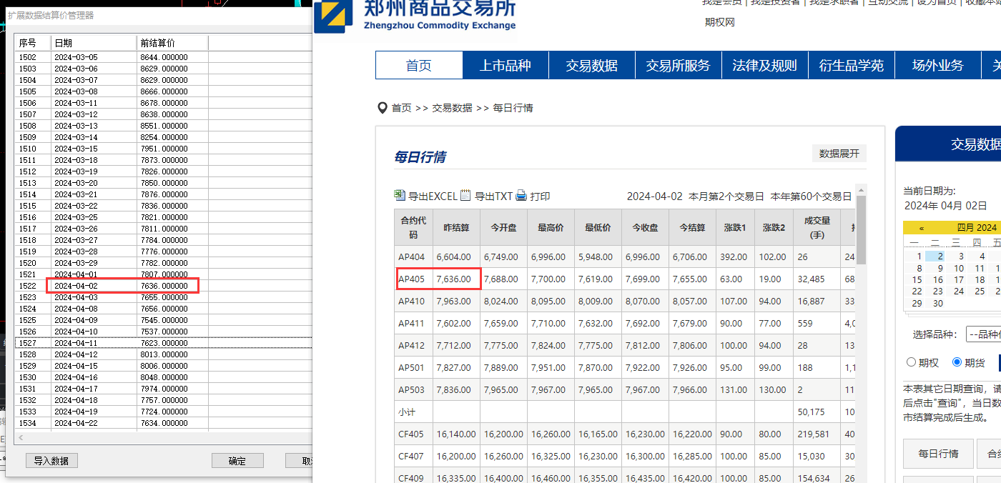The image size is (1001, 483).
Task: Select the 期权 radio button
Action: click(x=911, y=362)
